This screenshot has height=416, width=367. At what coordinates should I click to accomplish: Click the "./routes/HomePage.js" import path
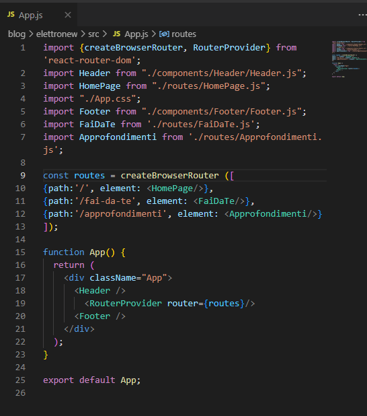[209, 86]
